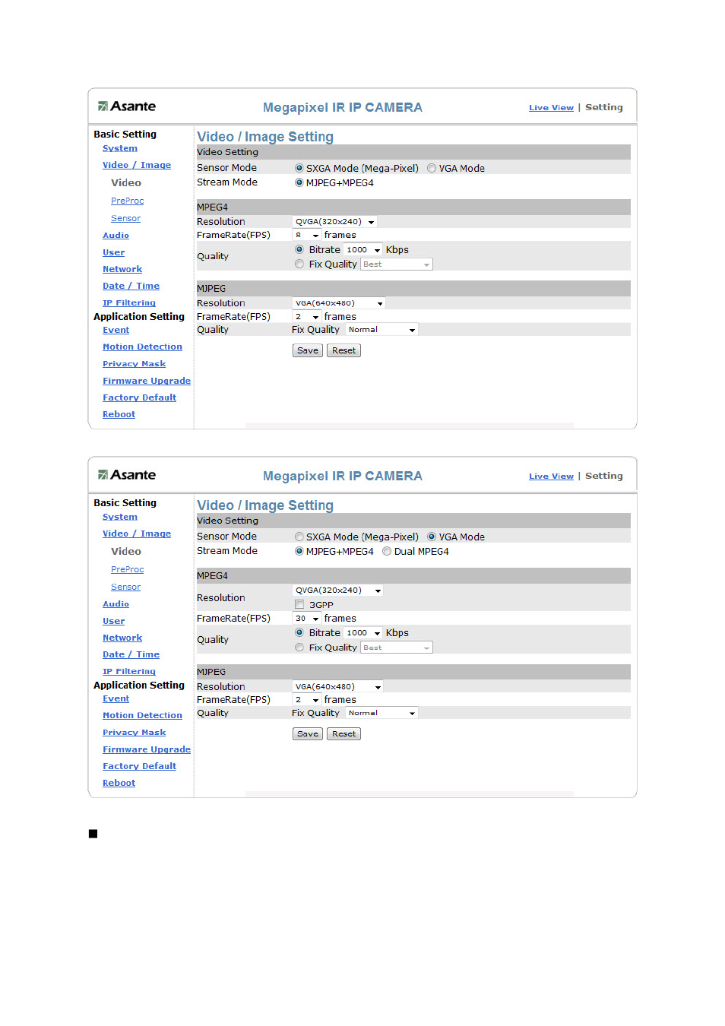The image size is (725, 1026).
Task: Open bottom MJPEG frame rate dropdown
Action: point(307,700)
